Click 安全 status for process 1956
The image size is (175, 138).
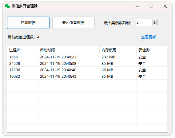point(142,57)
